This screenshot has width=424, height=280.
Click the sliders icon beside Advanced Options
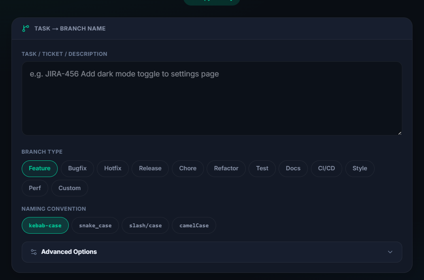click(32, 252)
